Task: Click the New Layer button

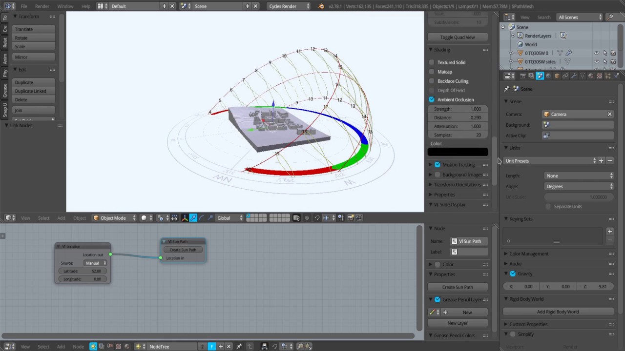Action: (x=458, y=323)
